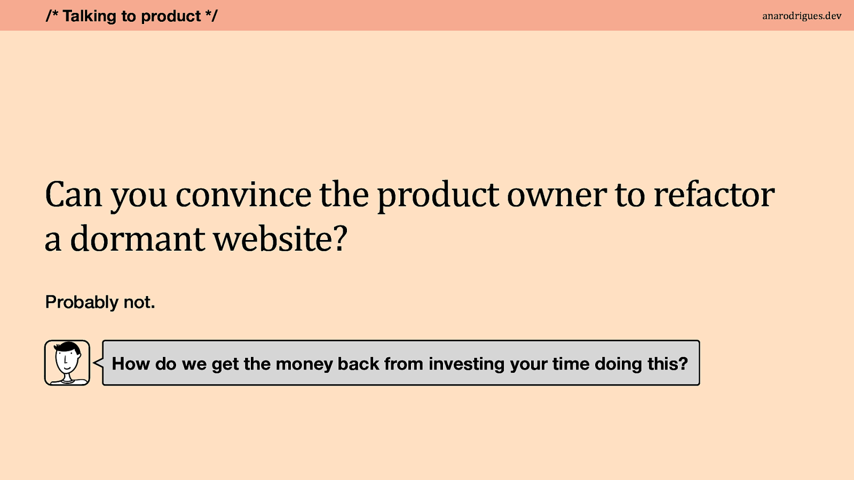
Task: Click "this?" at the speech bubble end
Action: (668, 363)
